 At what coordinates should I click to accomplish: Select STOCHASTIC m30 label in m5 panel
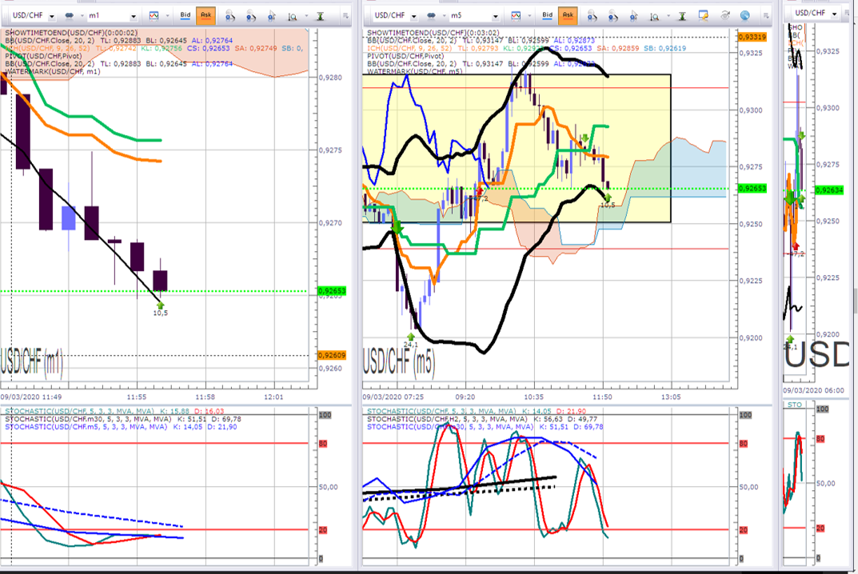pyautogui.click(x=485, y=426)
